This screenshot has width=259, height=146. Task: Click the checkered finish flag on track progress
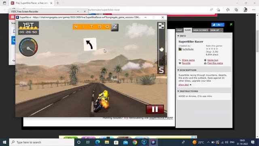tap(161, 26)
